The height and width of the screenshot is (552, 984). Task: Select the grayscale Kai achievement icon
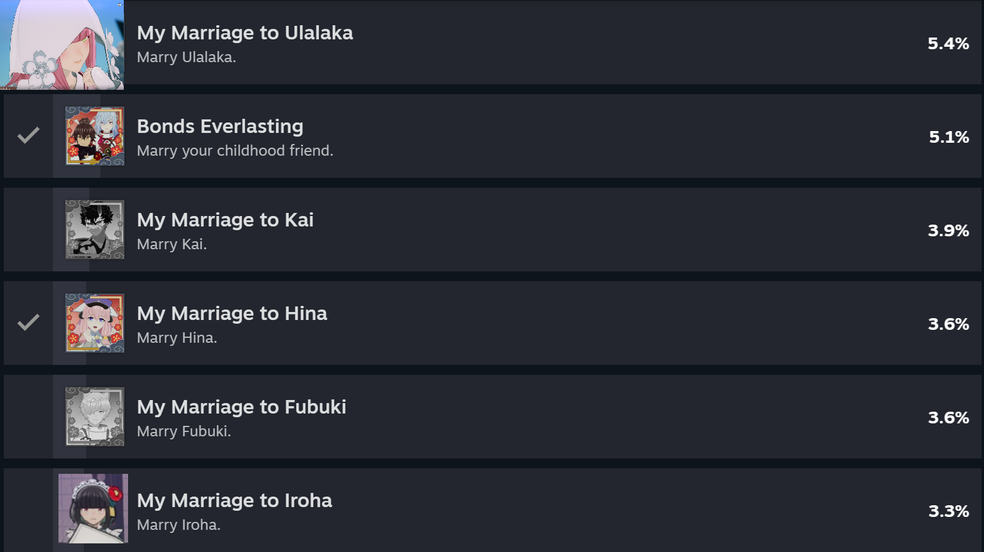[x=95, y=230]
